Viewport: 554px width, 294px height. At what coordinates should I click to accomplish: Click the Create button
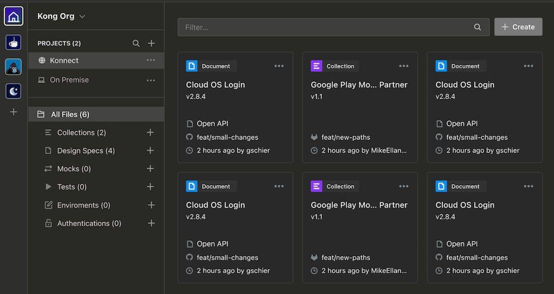(518, 27)
